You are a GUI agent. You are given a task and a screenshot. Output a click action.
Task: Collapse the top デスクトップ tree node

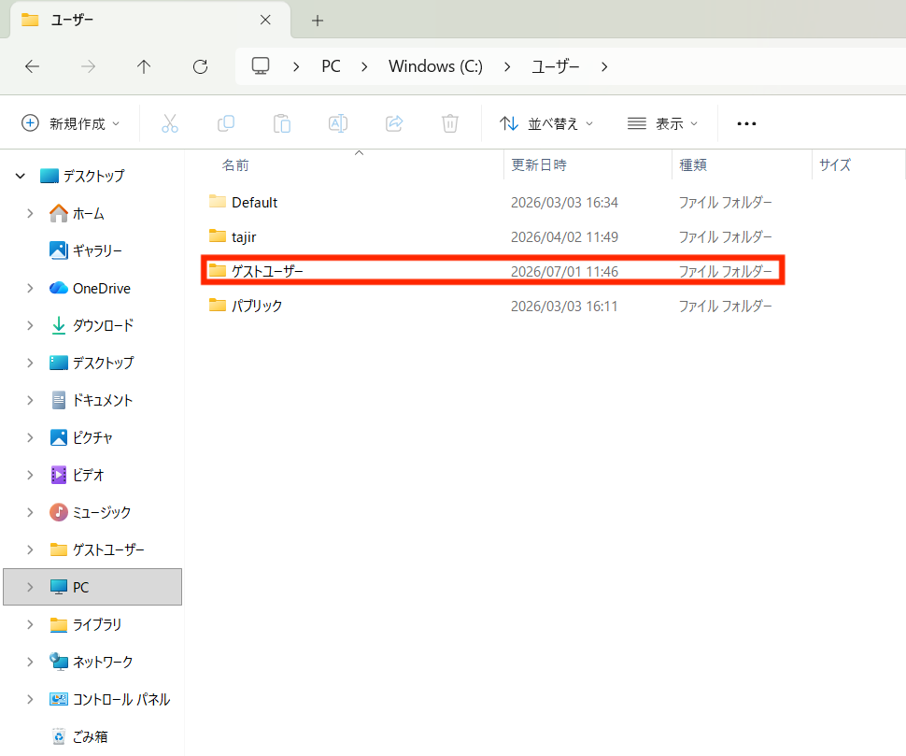tap(21, 176)
